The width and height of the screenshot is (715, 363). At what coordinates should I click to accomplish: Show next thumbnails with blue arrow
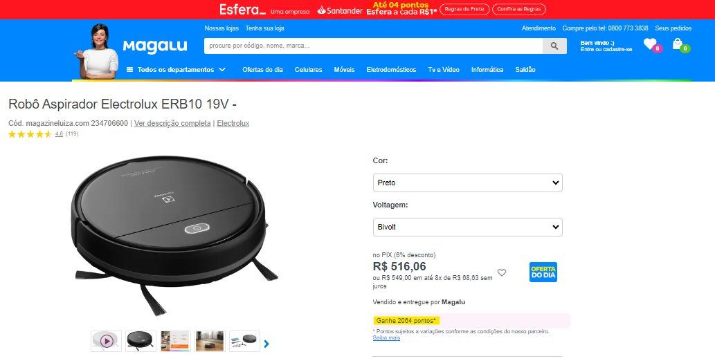point(266,344)
